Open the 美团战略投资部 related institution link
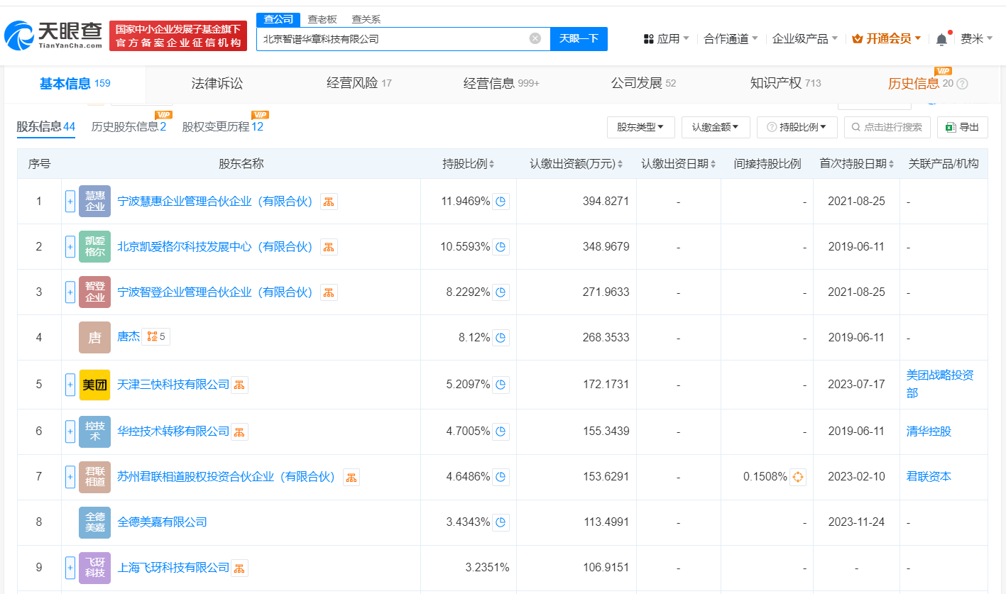Screen dimensions: 1006x594 [x=941, y=384]
